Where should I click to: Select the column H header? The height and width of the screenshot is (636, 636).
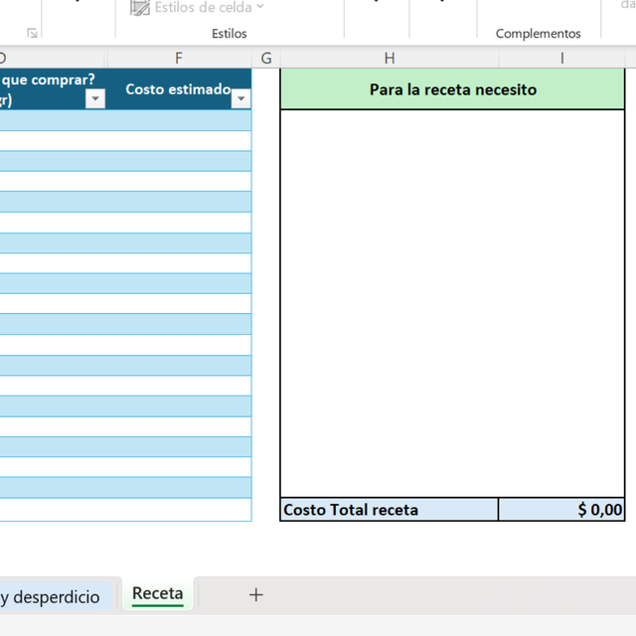pos(389,58)
